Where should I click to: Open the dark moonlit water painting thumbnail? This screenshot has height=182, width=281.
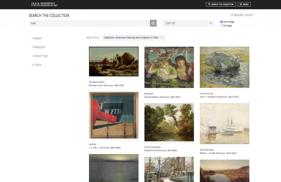114,168
